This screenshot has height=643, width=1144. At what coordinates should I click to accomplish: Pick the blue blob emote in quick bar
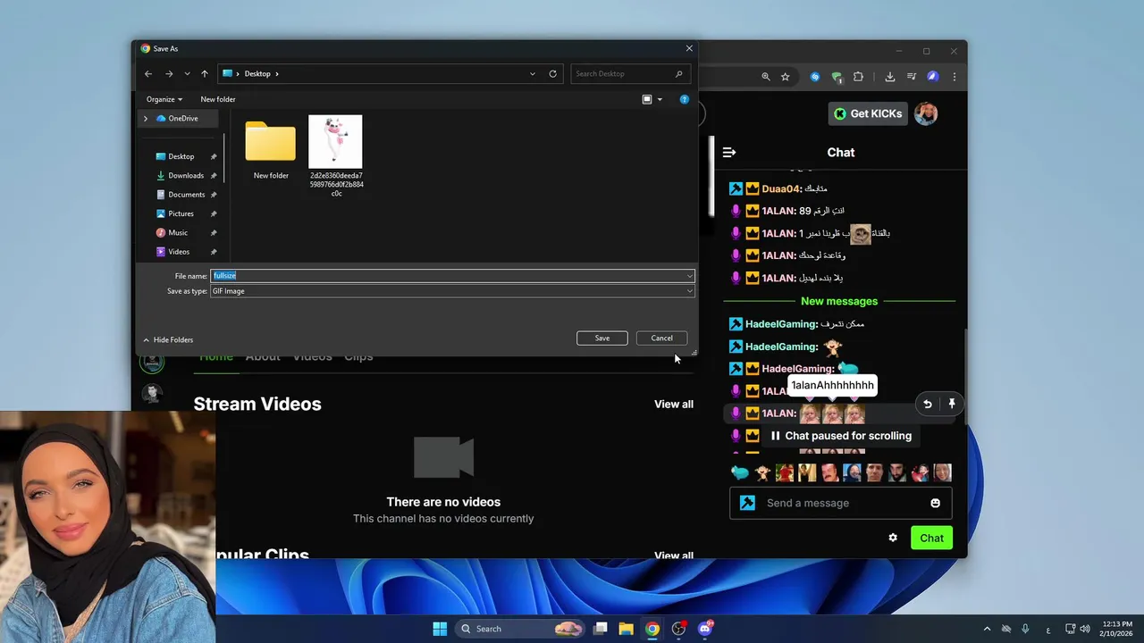pyautogui.click(x=740, y=473)
